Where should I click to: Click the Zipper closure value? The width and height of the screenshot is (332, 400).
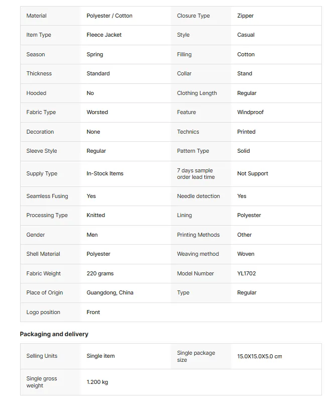click(245, 16)
